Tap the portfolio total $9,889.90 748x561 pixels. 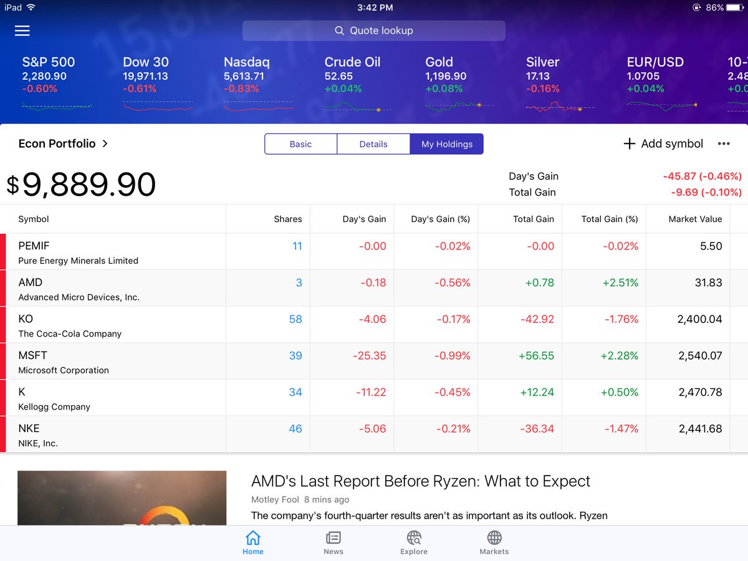81,185
